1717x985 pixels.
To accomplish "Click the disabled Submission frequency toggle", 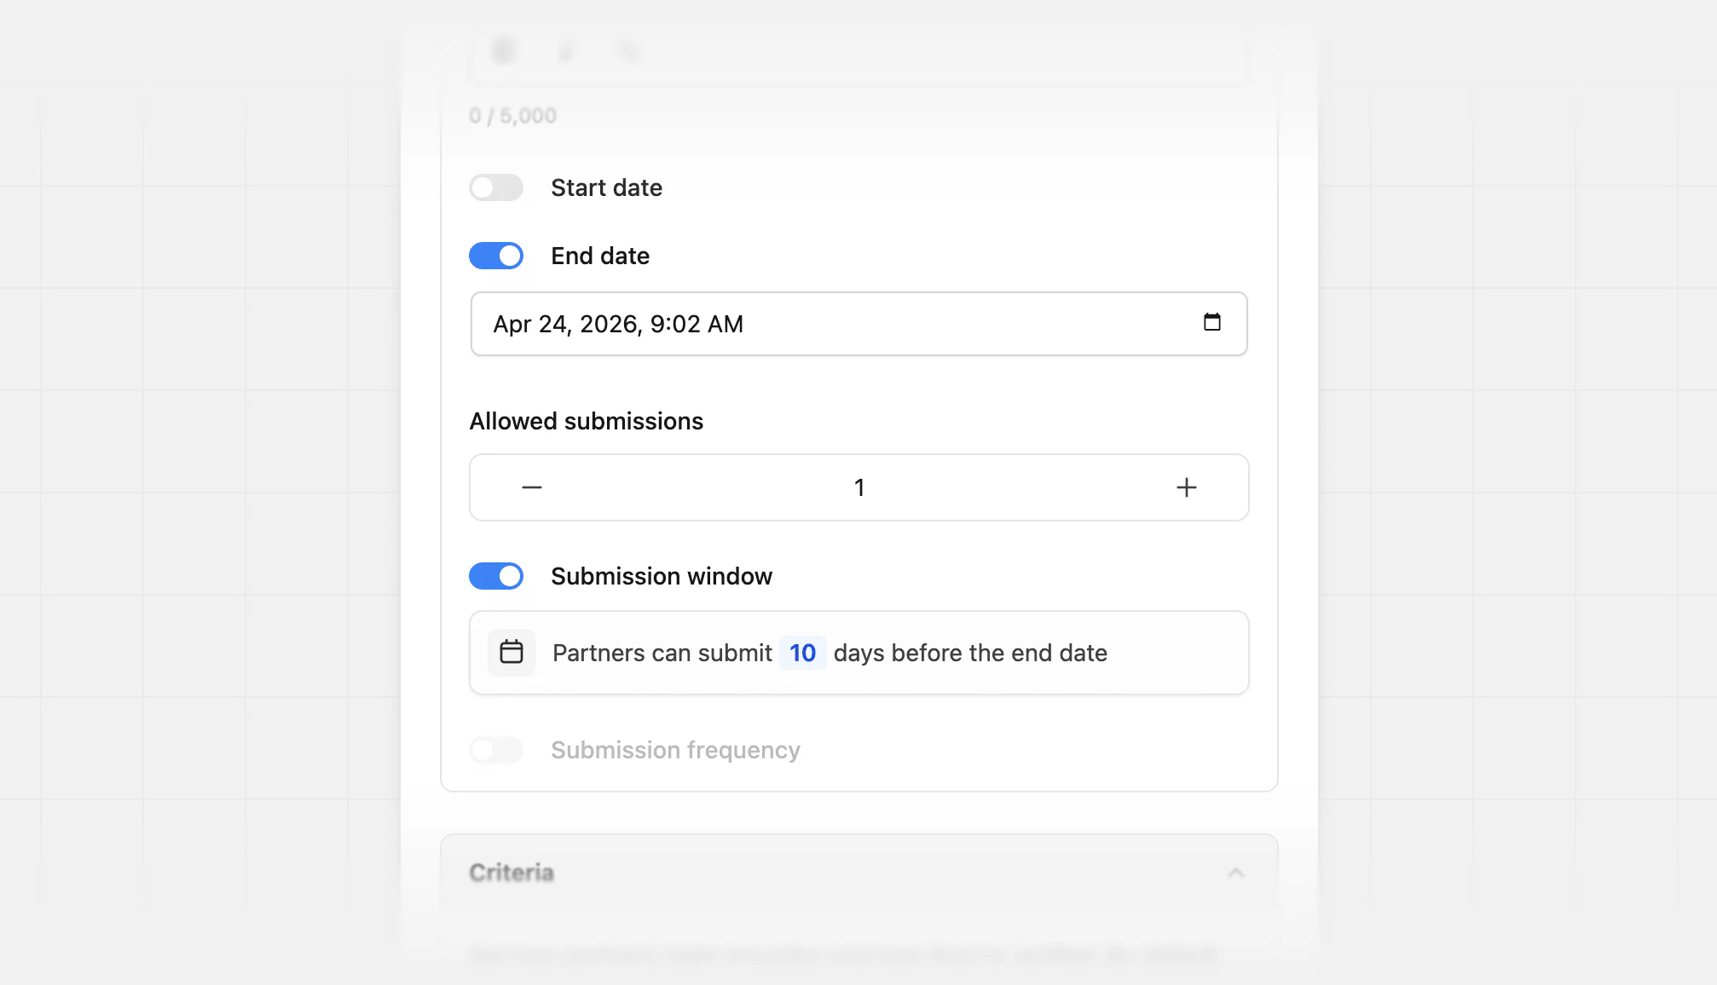I will 495,751.
